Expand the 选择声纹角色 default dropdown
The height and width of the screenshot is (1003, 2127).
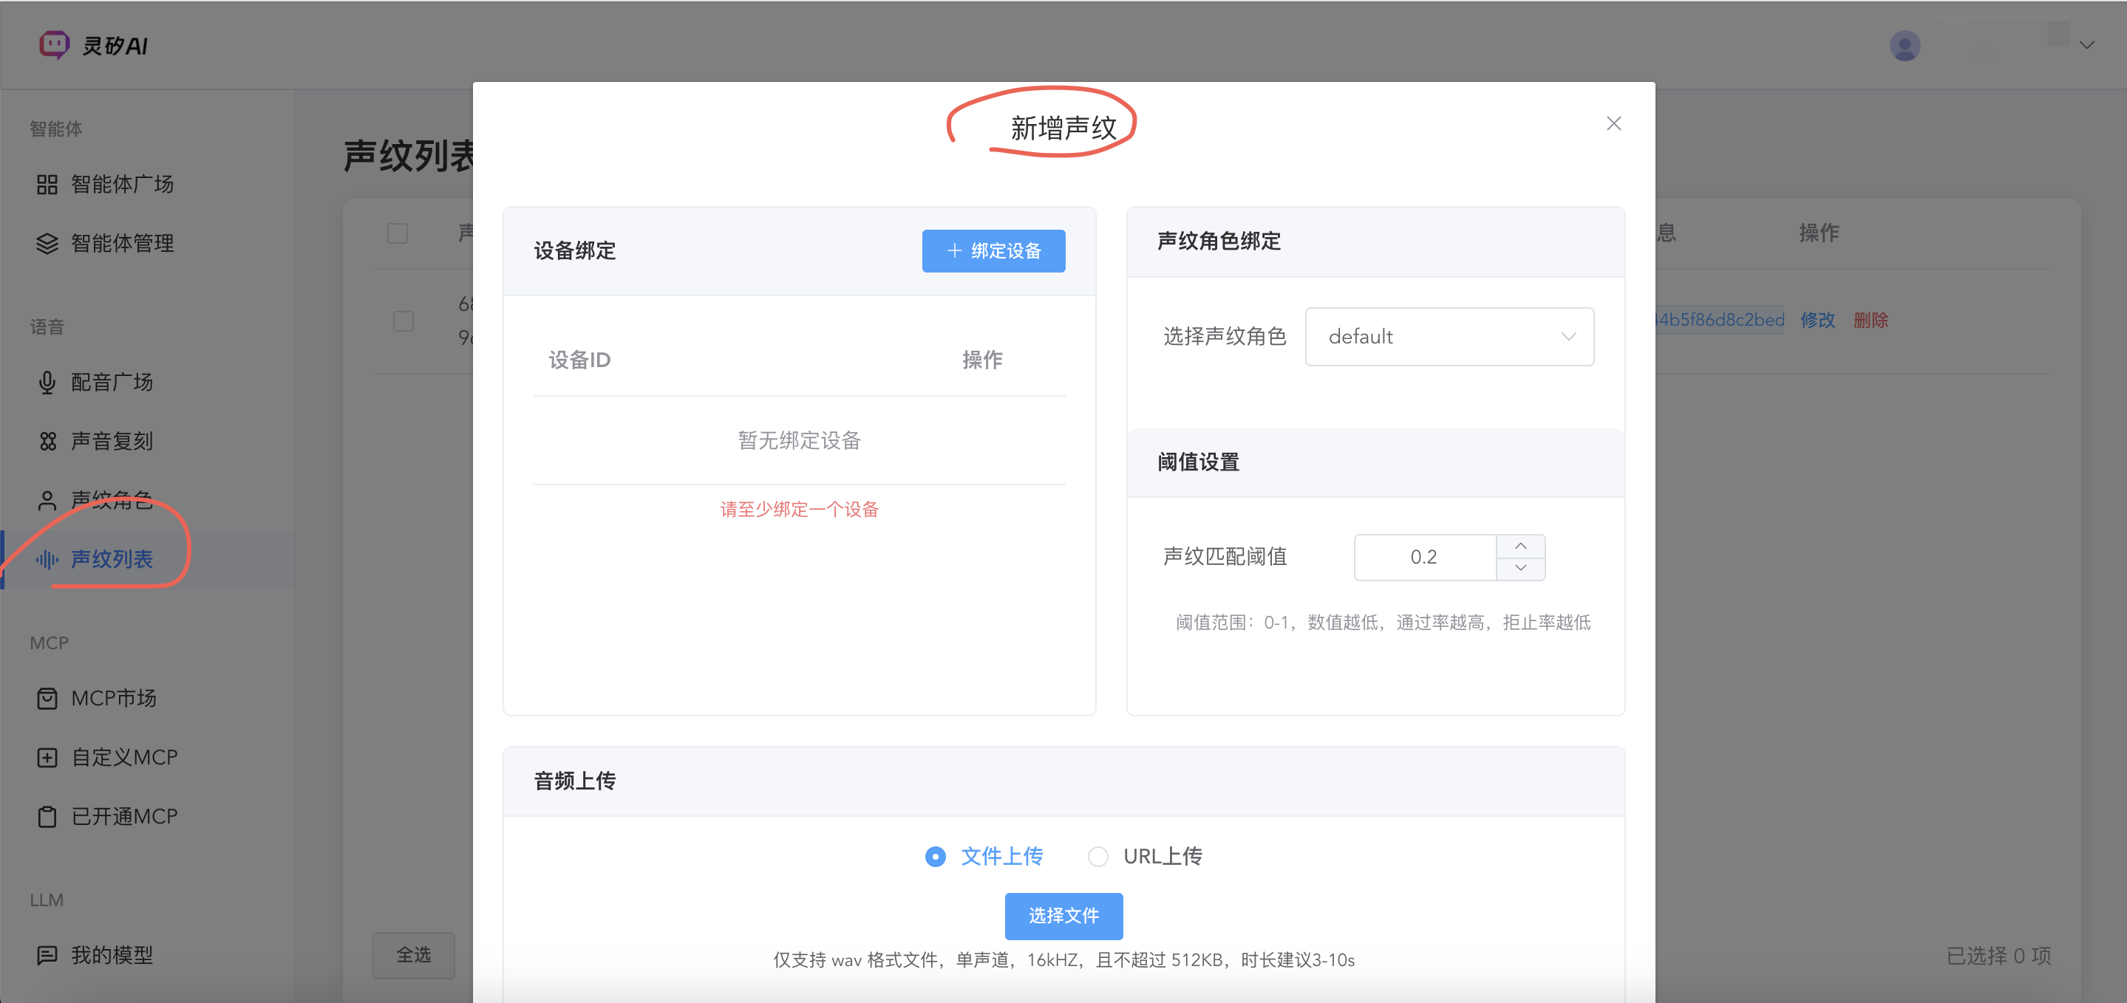click(1449, 337)
